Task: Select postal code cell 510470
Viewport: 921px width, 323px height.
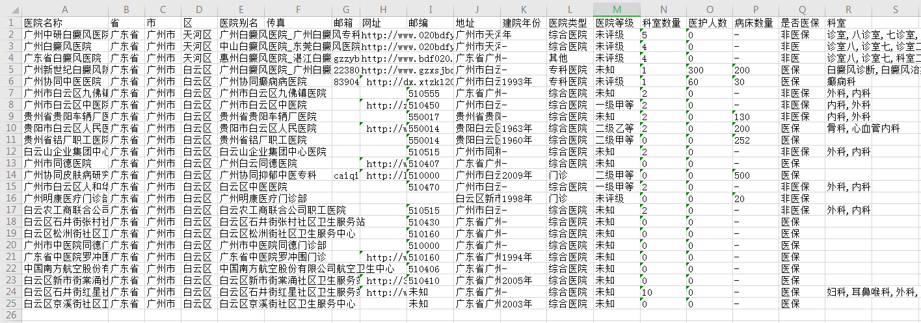Action: click(x=430, y=187)
